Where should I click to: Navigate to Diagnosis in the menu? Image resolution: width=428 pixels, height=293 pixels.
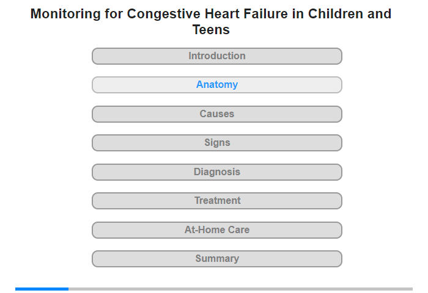(216, 172)
